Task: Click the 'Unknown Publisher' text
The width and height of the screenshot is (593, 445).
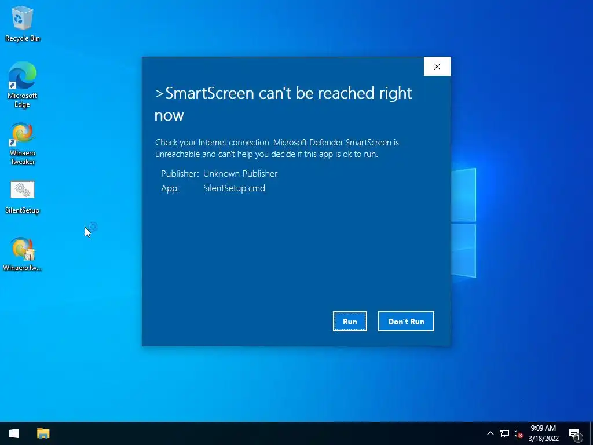Action: [x=240, y=174]
